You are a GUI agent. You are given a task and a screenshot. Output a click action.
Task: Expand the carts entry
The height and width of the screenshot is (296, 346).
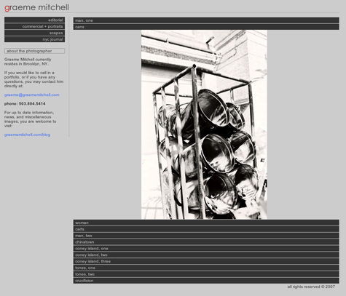pyautogui.click(x=206, y=229)
